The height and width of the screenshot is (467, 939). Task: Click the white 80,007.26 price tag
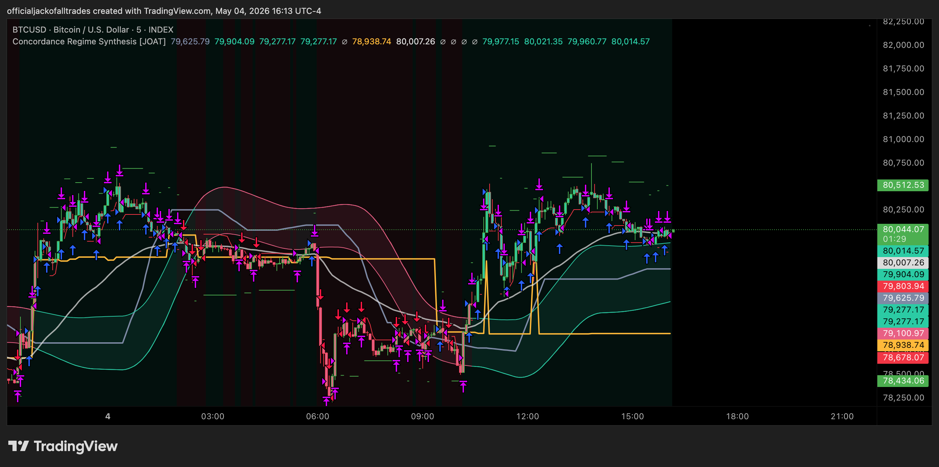pyautogui.click(x=903, y=263)
